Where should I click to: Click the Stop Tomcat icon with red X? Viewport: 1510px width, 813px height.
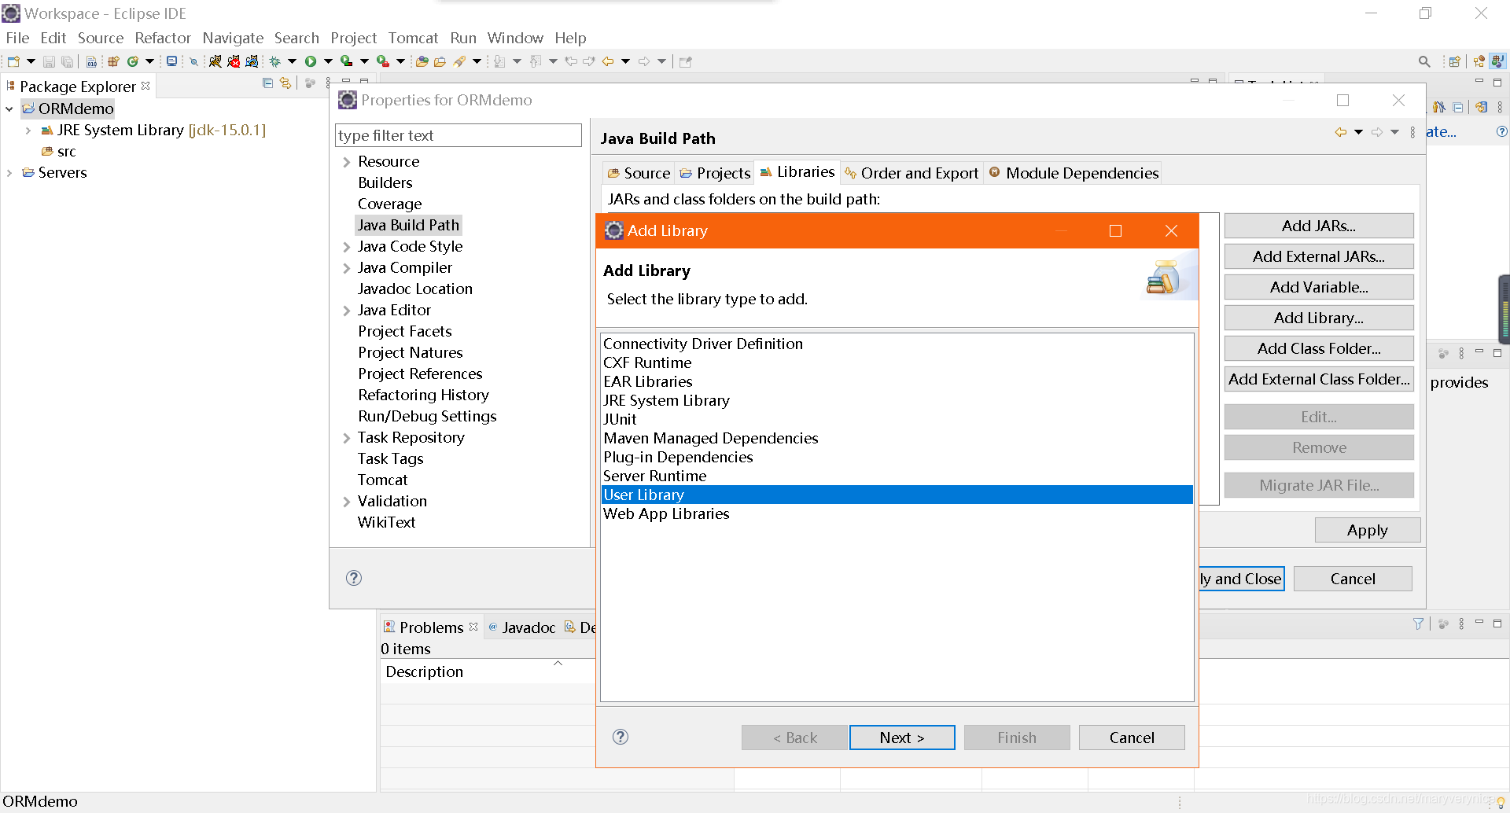point(234,61)
